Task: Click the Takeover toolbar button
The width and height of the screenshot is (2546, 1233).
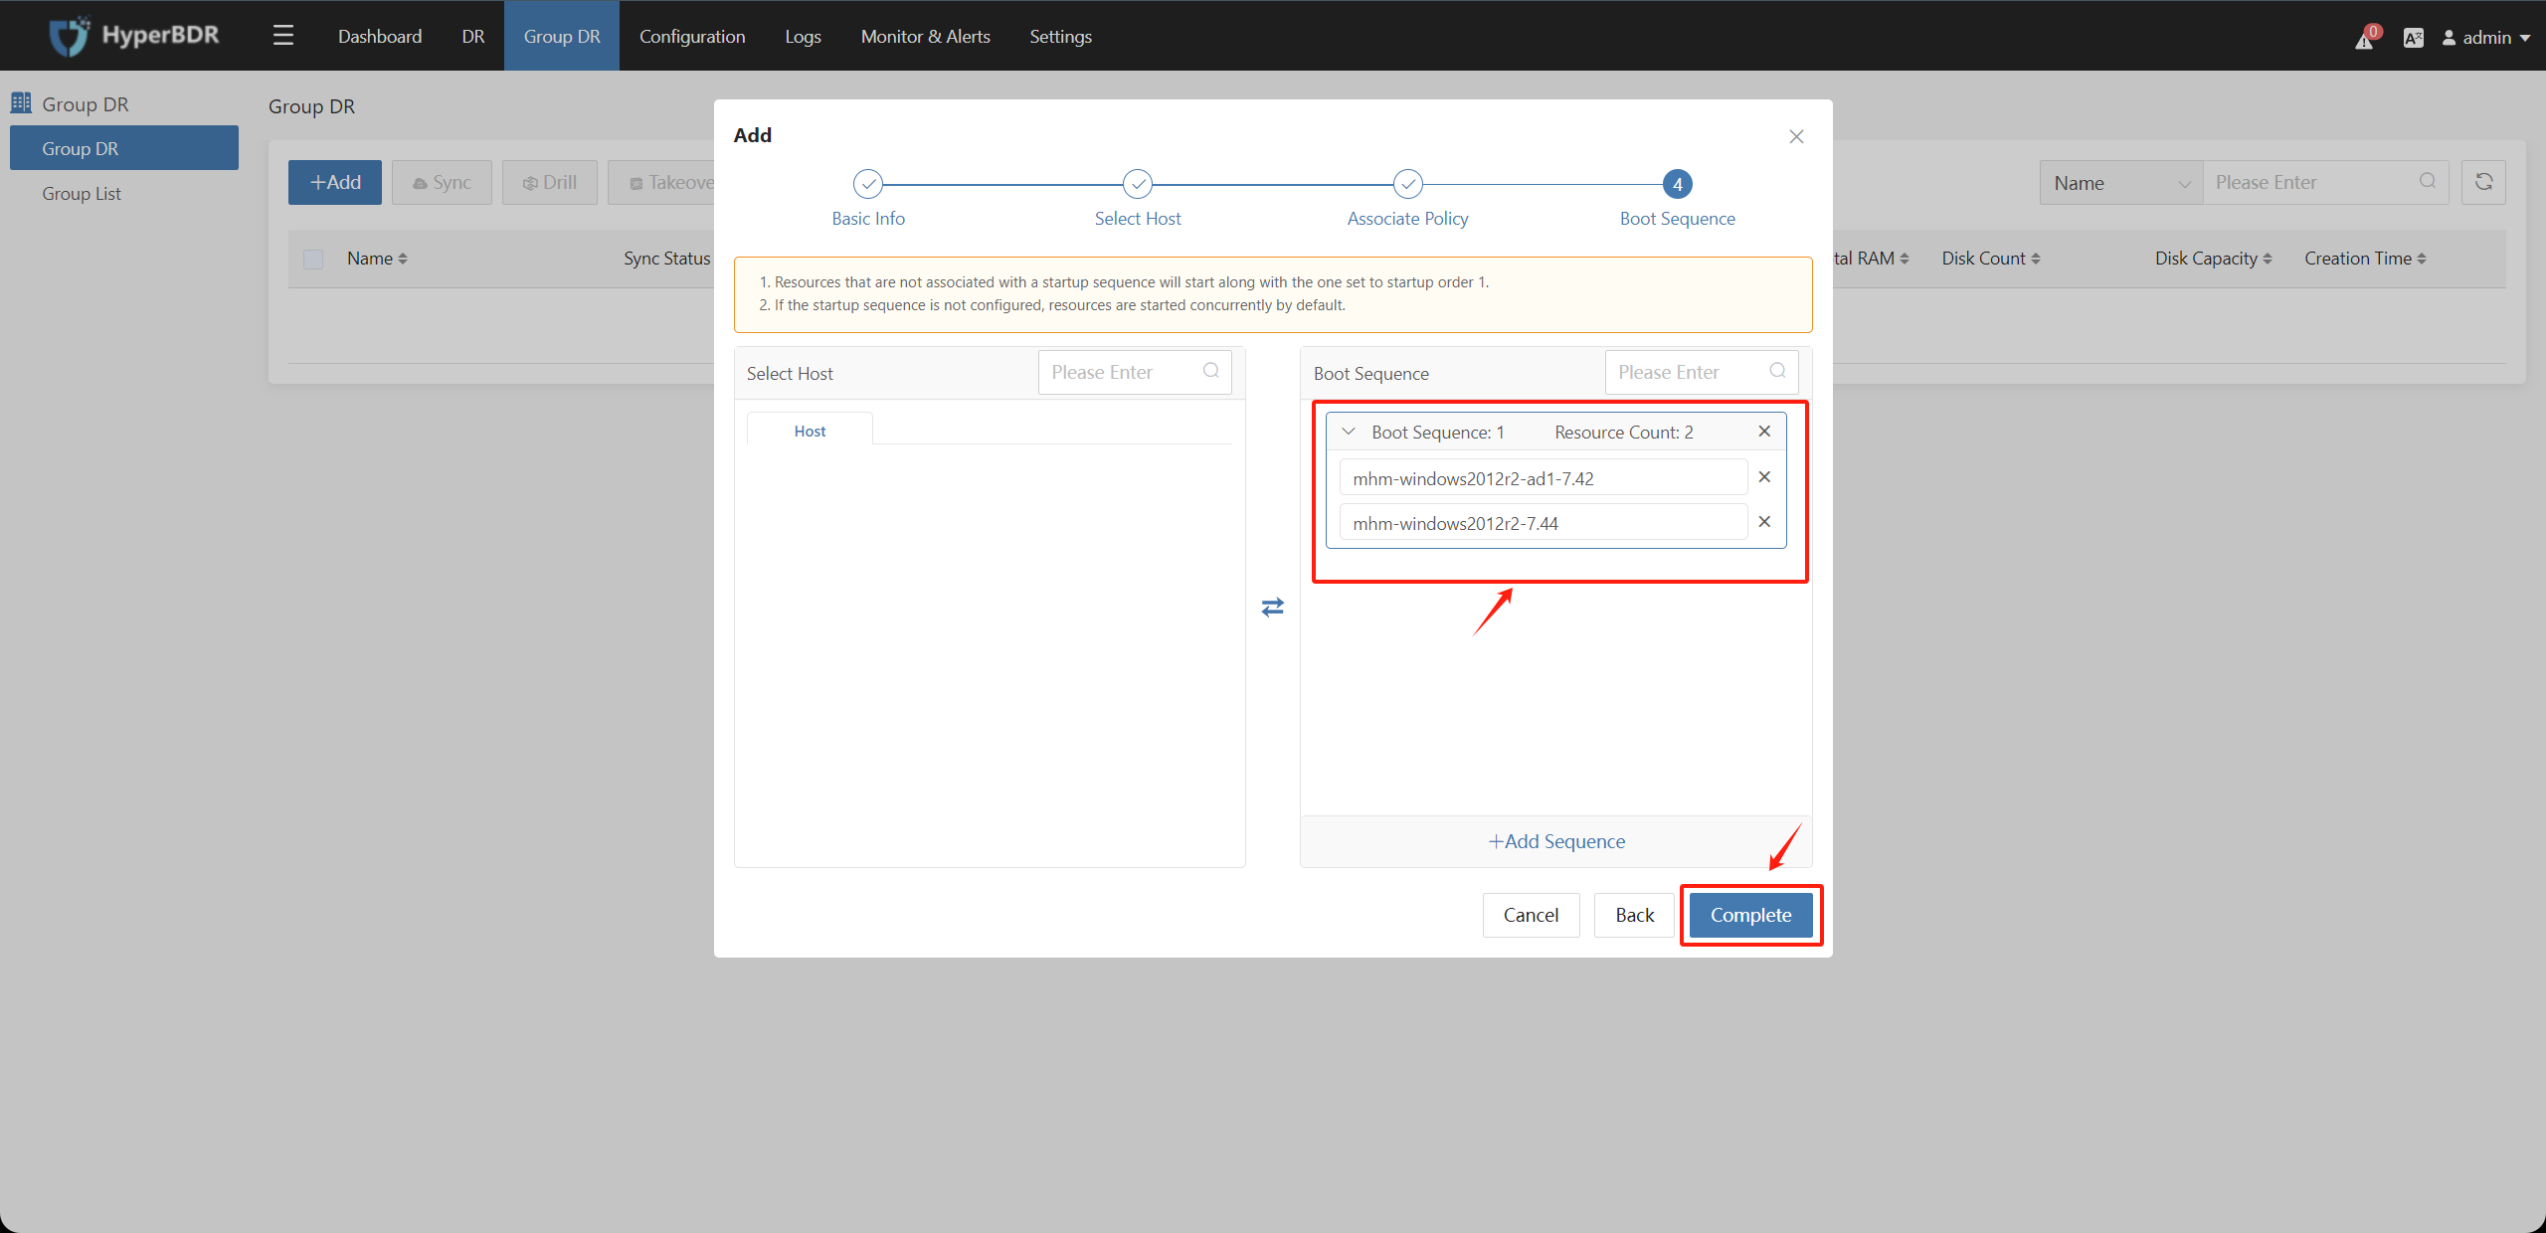Action: click(662, 182)
